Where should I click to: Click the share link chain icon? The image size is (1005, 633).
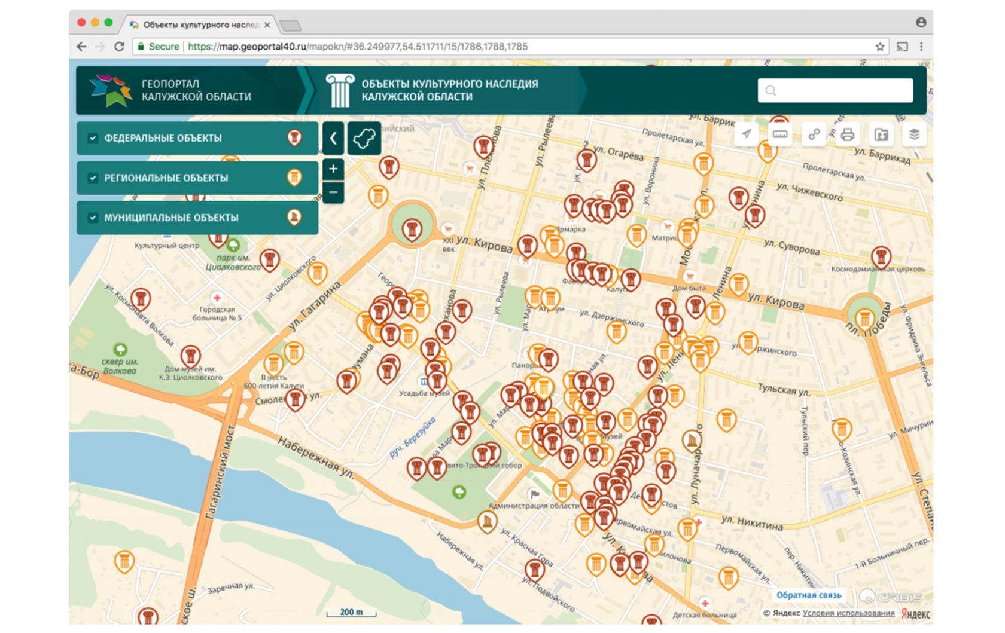[814, 134]
